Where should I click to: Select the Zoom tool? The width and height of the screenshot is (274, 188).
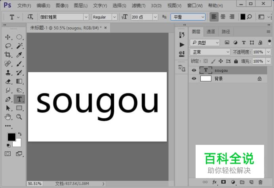[x=19, y=117]
